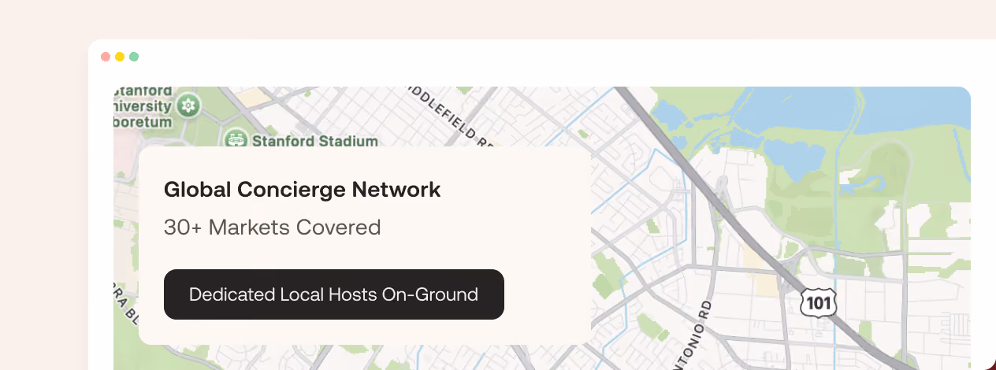996x370 pixels.
Task: Click the yellow minimize window dot
Action: pos(120,57)
